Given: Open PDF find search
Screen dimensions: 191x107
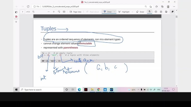Looking at the screenshot, I should (33, 12).
